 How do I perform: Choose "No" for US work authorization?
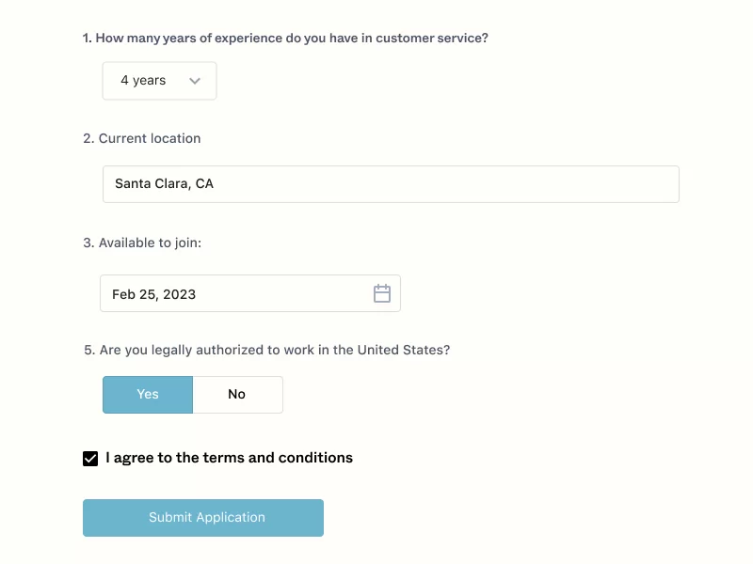(x=237, y=395)
